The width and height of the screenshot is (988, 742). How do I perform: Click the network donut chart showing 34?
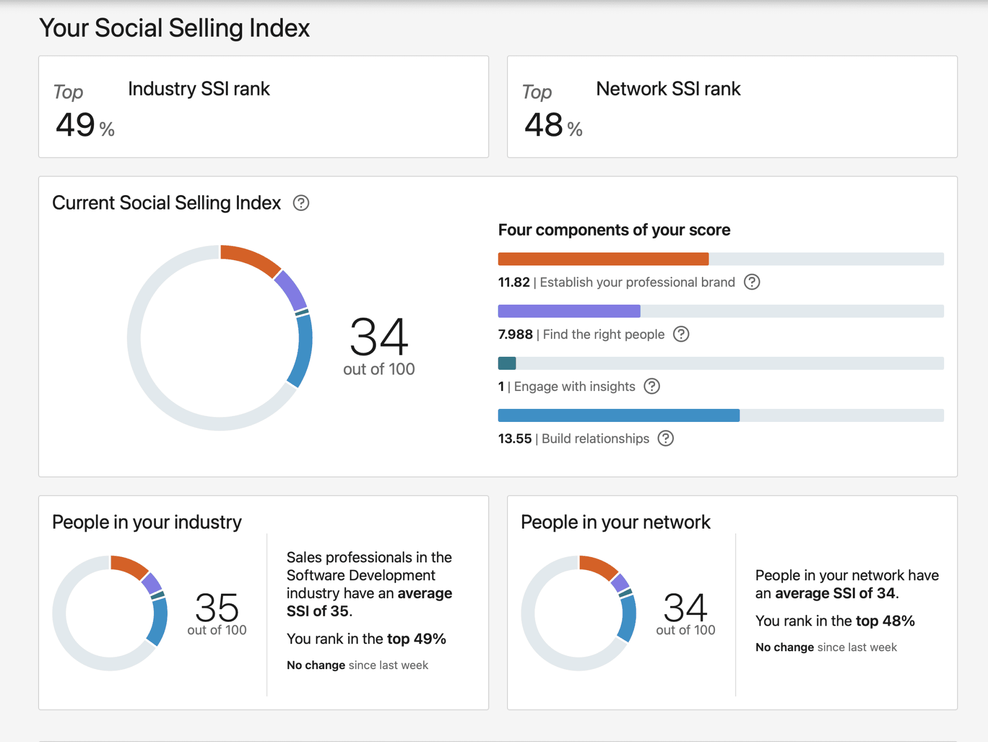(x=578, y=613)
